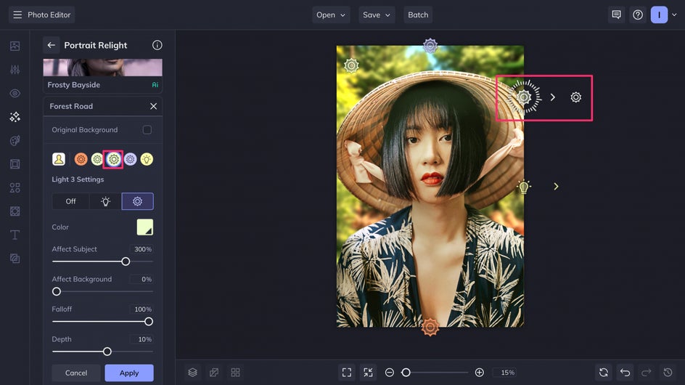This screenshot has width=685, height=385.
Task: Open the Artsy palette sidebar tool
Action: tap(15, 140)
